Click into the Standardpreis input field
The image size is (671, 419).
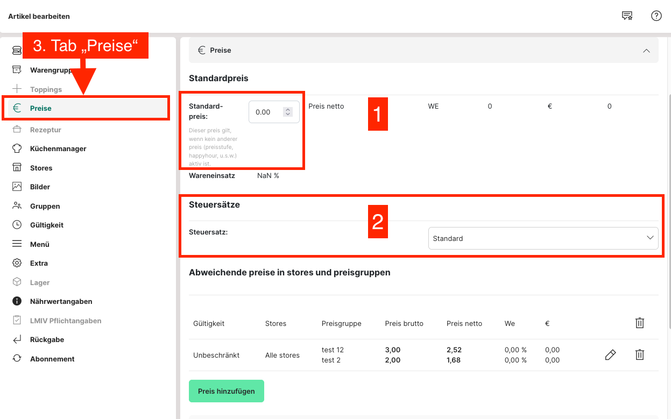(266, 112)
